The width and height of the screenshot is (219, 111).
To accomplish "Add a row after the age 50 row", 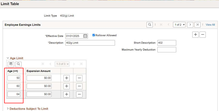I will click(66, 78).
